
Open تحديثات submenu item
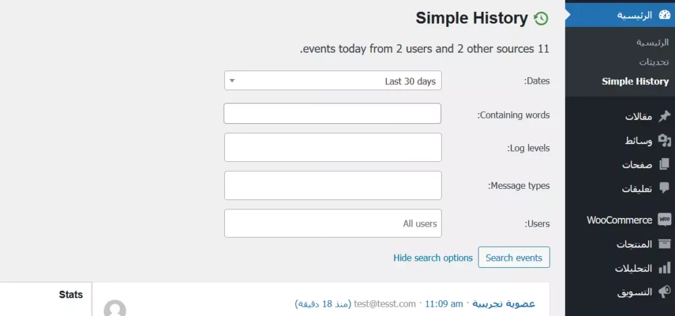coord(653,62)
